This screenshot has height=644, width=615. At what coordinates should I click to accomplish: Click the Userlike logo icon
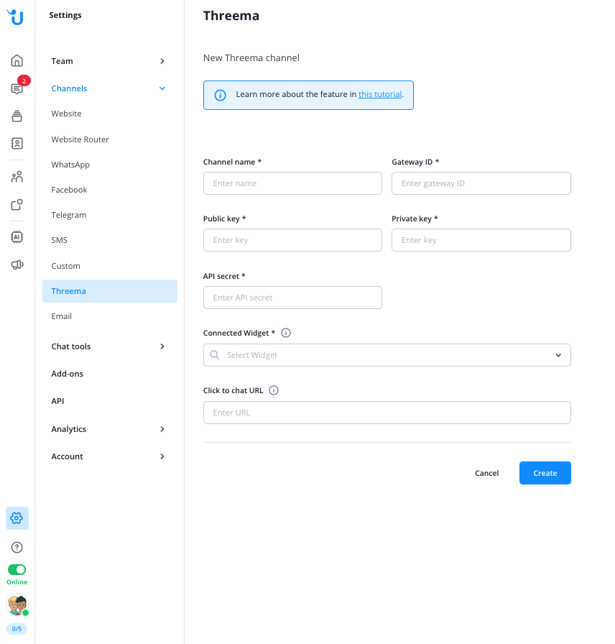(16, 17)
